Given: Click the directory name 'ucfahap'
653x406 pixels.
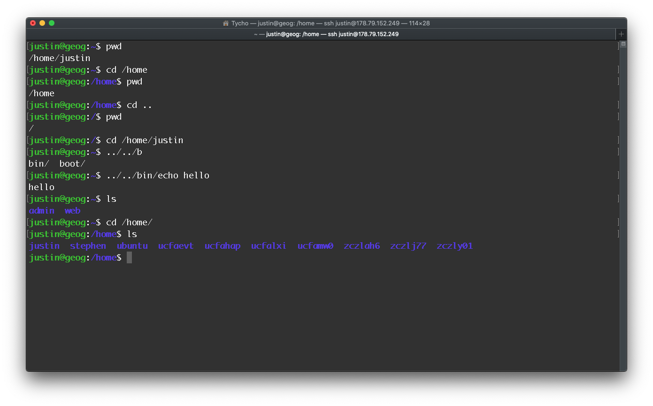Looking at the screenshot, I should [223, 246].
